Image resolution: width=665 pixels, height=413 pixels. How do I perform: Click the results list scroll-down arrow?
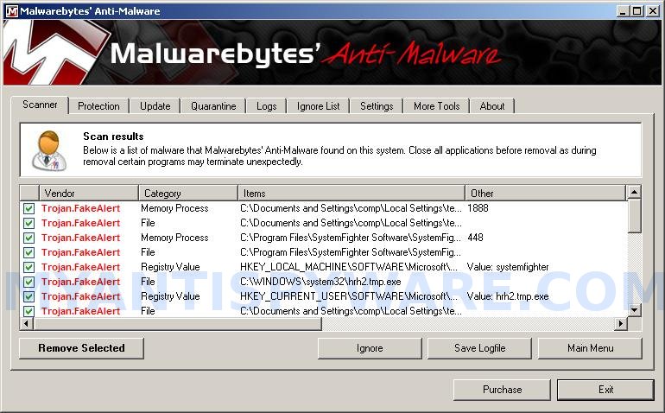634,310
